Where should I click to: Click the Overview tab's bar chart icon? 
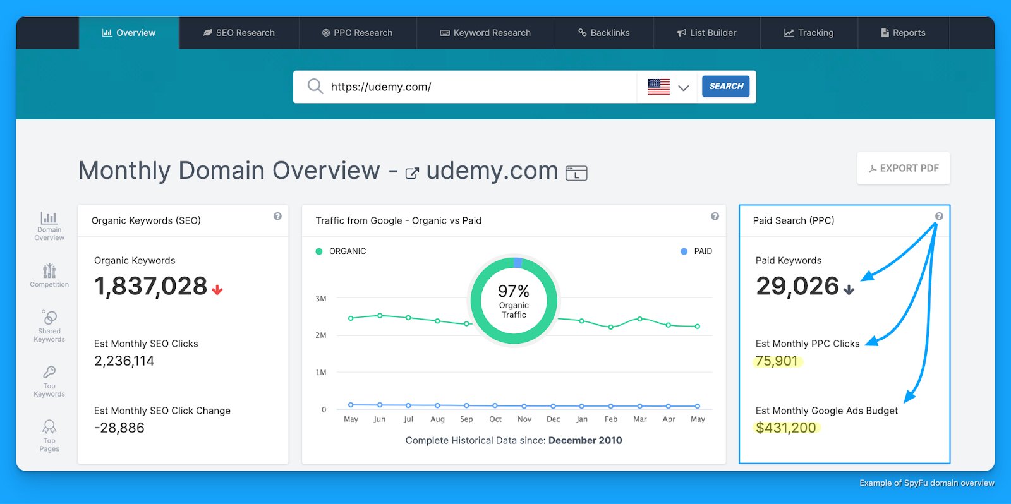click(x=107, y=33)
